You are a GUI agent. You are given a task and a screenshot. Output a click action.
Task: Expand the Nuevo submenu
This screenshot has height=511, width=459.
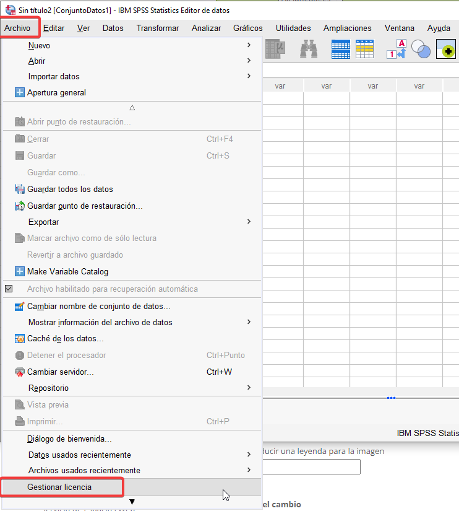pos(39,45)
